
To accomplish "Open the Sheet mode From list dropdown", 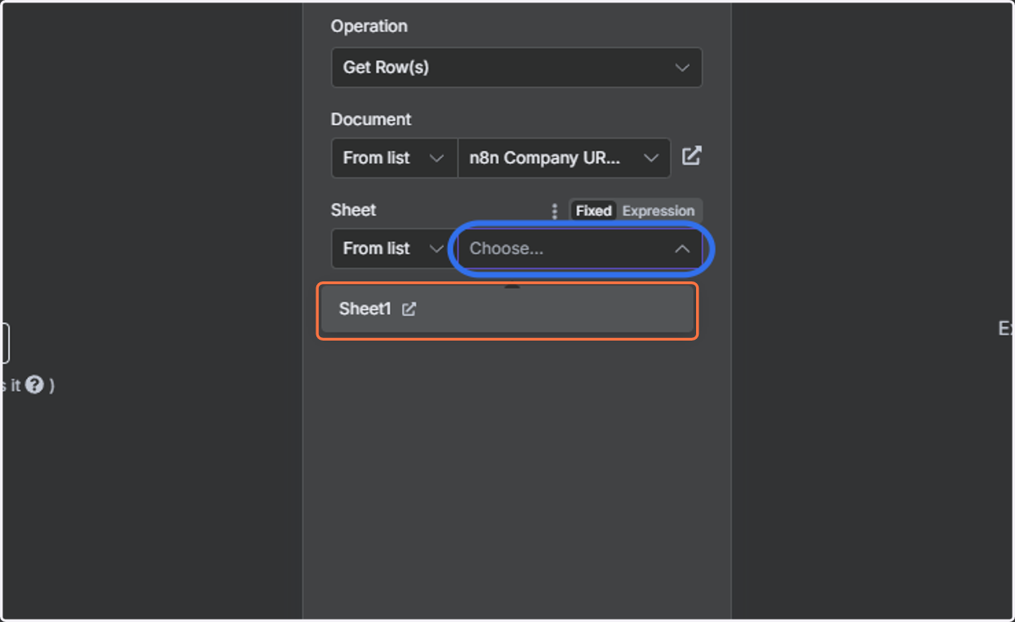I will tap(394, 248).
